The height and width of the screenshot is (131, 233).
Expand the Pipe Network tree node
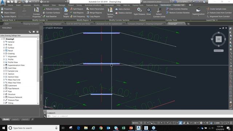click(x=4, y=88)
